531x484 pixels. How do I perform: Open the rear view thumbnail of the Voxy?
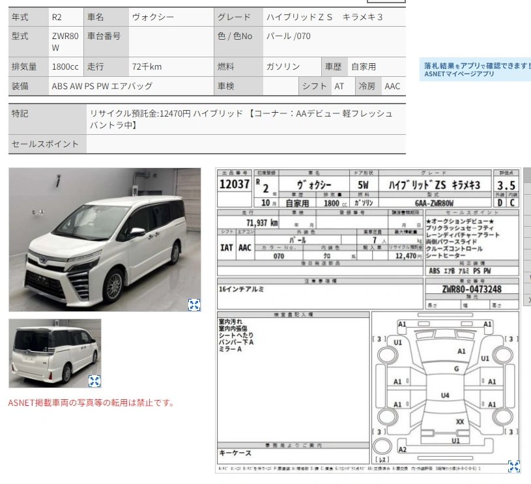(x=55, y=353)
